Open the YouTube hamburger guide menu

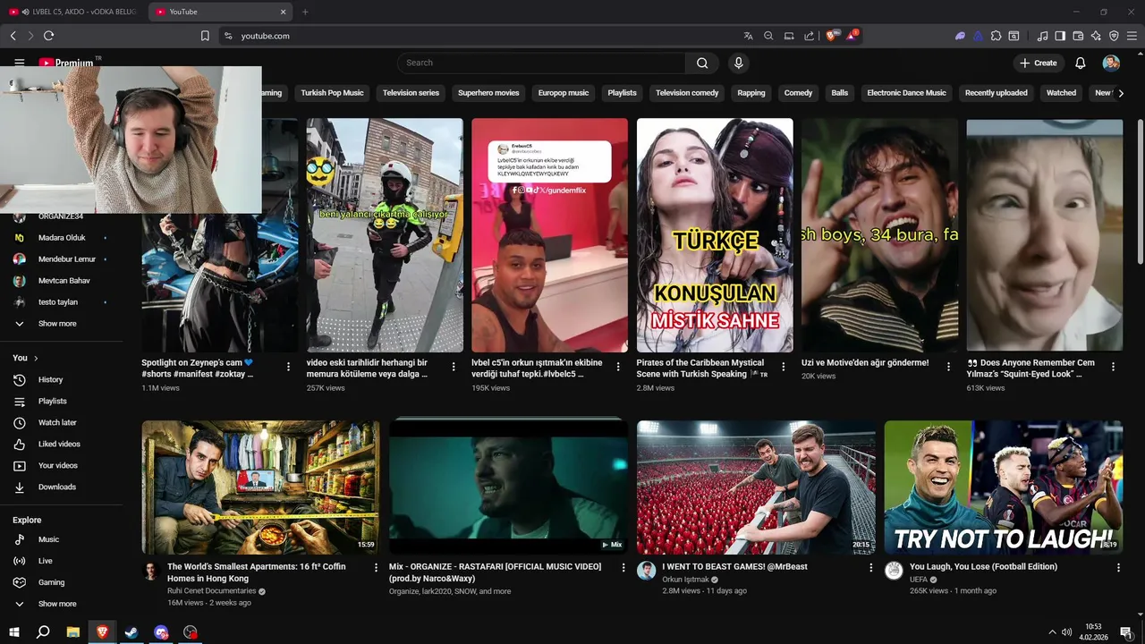[20, 63]
